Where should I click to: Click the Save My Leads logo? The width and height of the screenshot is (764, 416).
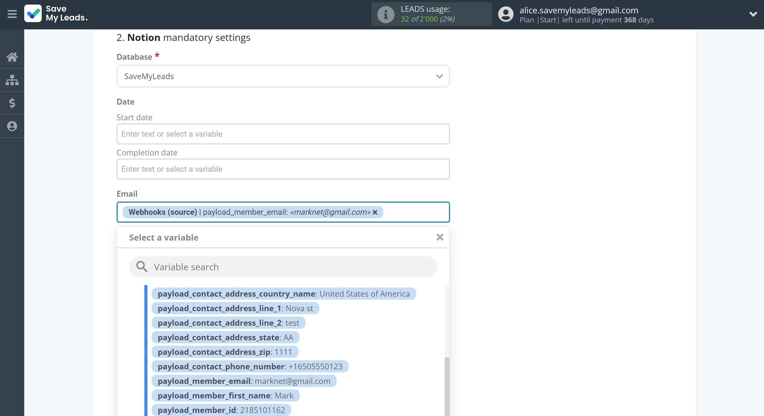point(56,14)
